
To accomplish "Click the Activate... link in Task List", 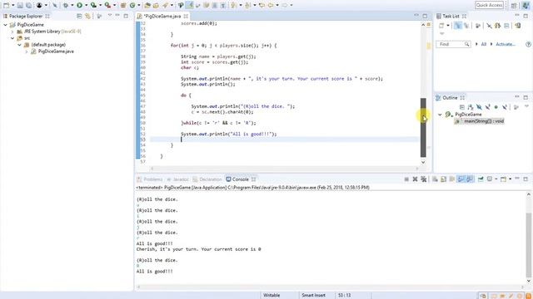I will (x=506, y=44).
